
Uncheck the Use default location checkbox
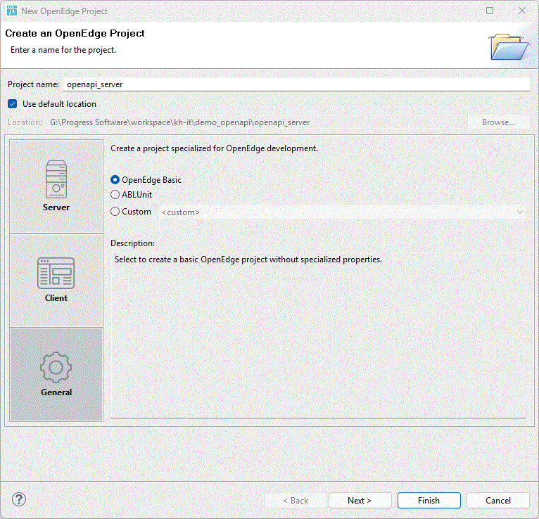13,104
